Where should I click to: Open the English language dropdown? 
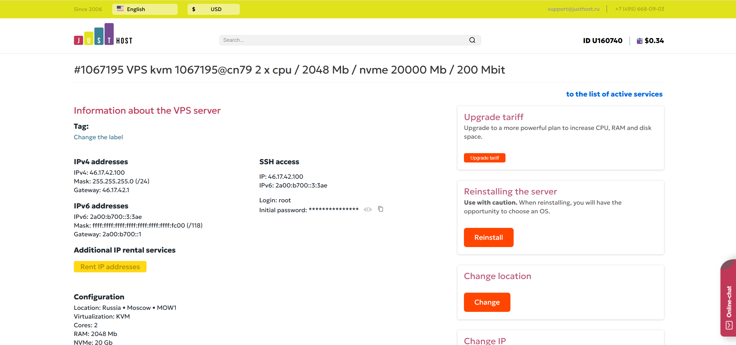(x=145, y=9)
